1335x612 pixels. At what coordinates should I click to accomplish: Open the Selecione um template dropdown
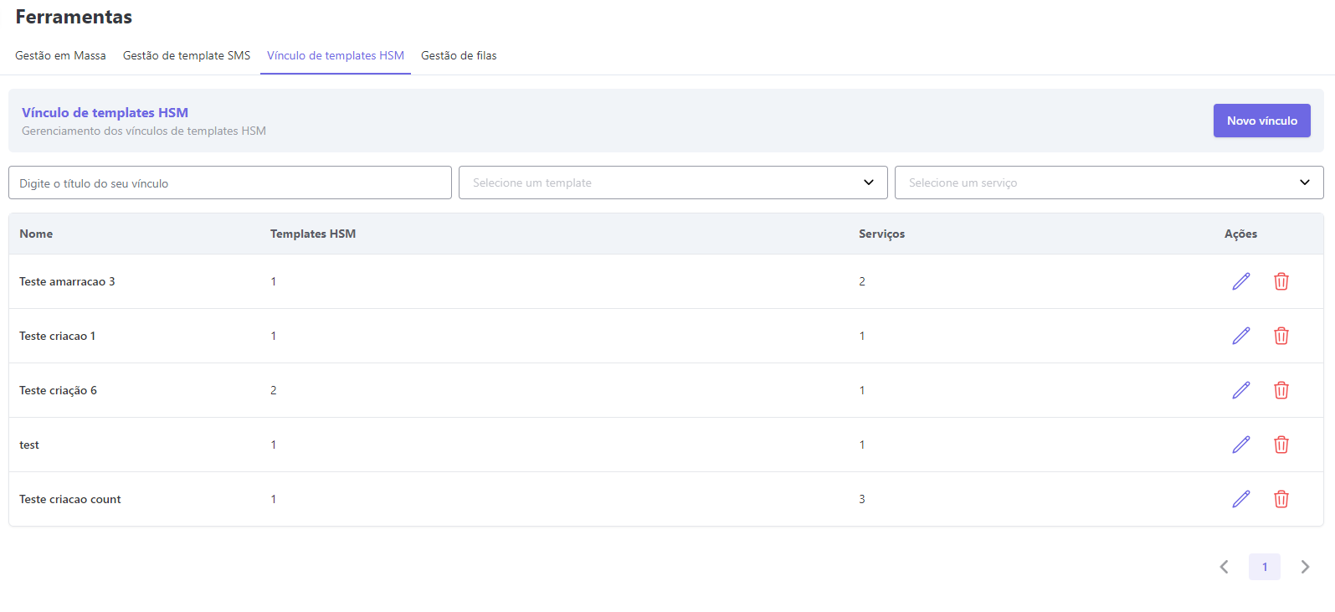click(673, 183)
